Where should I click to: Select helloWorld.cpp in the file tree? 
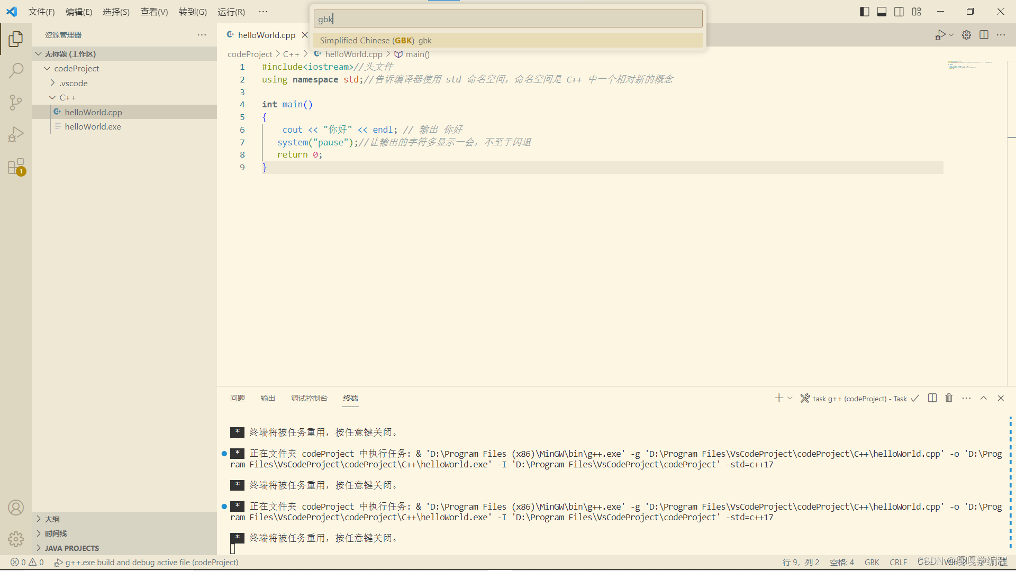pos(124,112)
